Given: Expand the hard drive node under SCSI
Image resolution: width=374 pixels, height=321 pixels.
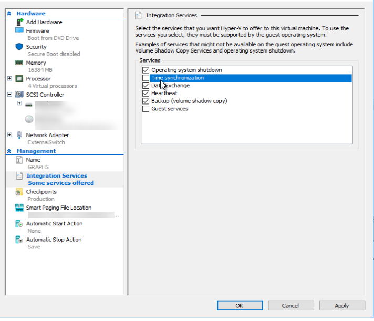Looking at the screenshot, I should 19,103.
